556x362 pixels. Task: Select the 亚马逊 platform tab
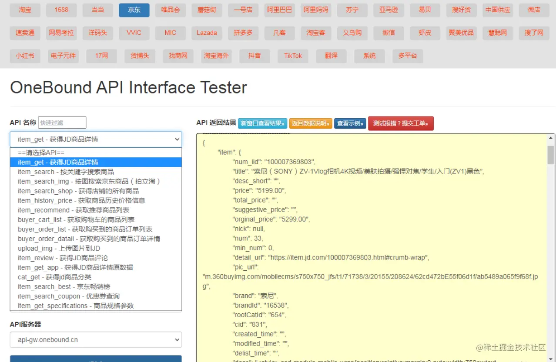point(389,10)
